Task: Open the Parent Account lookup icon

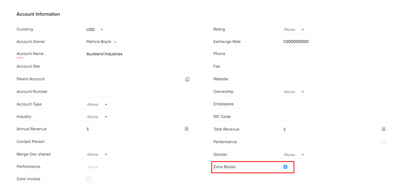Action: [187, 79]
